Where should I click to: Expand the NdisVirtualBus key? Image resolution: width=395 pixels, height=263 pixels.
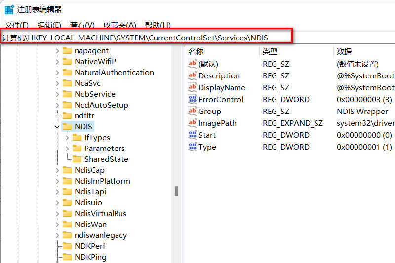pyautogui.click(x=57, y=214)
